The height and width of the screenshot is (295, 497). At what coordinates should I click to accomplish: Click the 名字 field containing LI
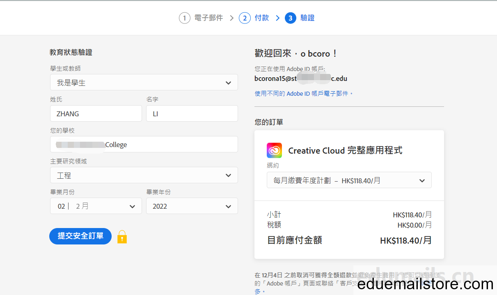pos(192,113)
